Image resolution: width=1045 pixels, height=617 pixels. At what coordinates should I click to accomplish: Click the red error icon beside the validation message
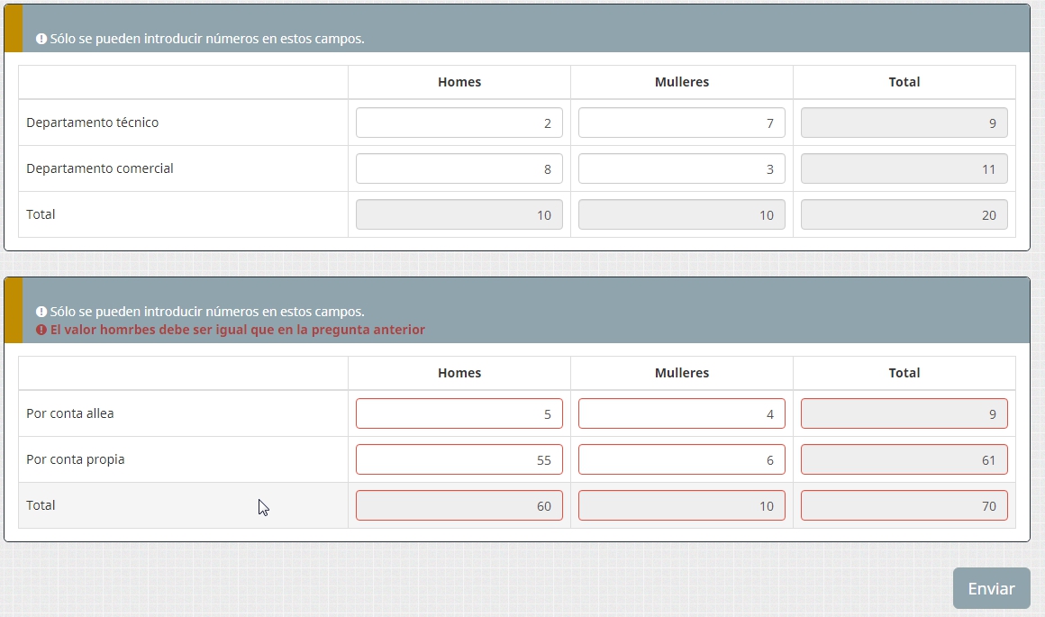pos(41,331)
